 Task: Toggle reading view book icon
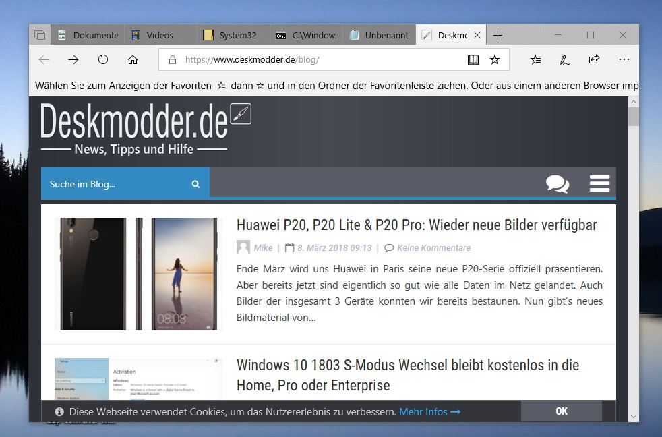(473, 59)
